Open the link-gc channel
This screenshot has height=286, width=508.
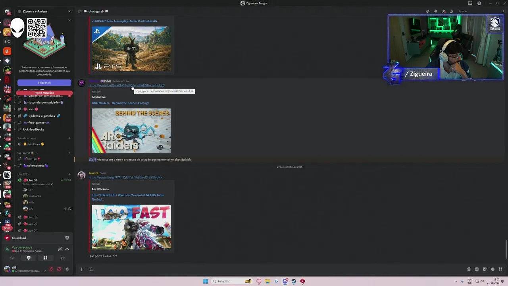(x=44, y=159)
